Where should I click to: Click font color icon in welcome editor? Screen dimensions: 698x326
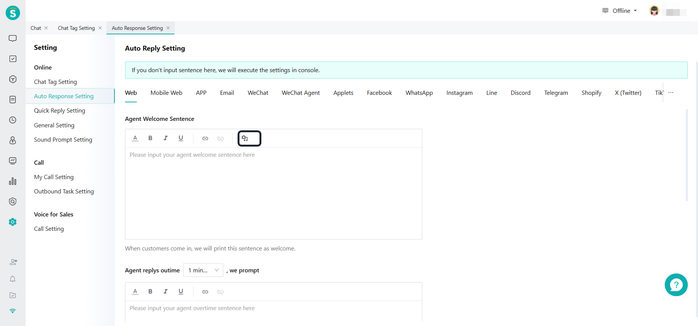coord(135,138)
